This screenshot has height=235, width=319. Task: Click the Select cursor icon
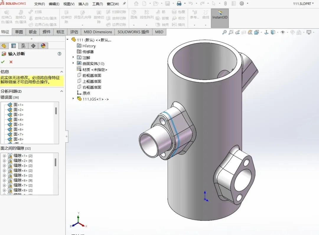point(214,4)
